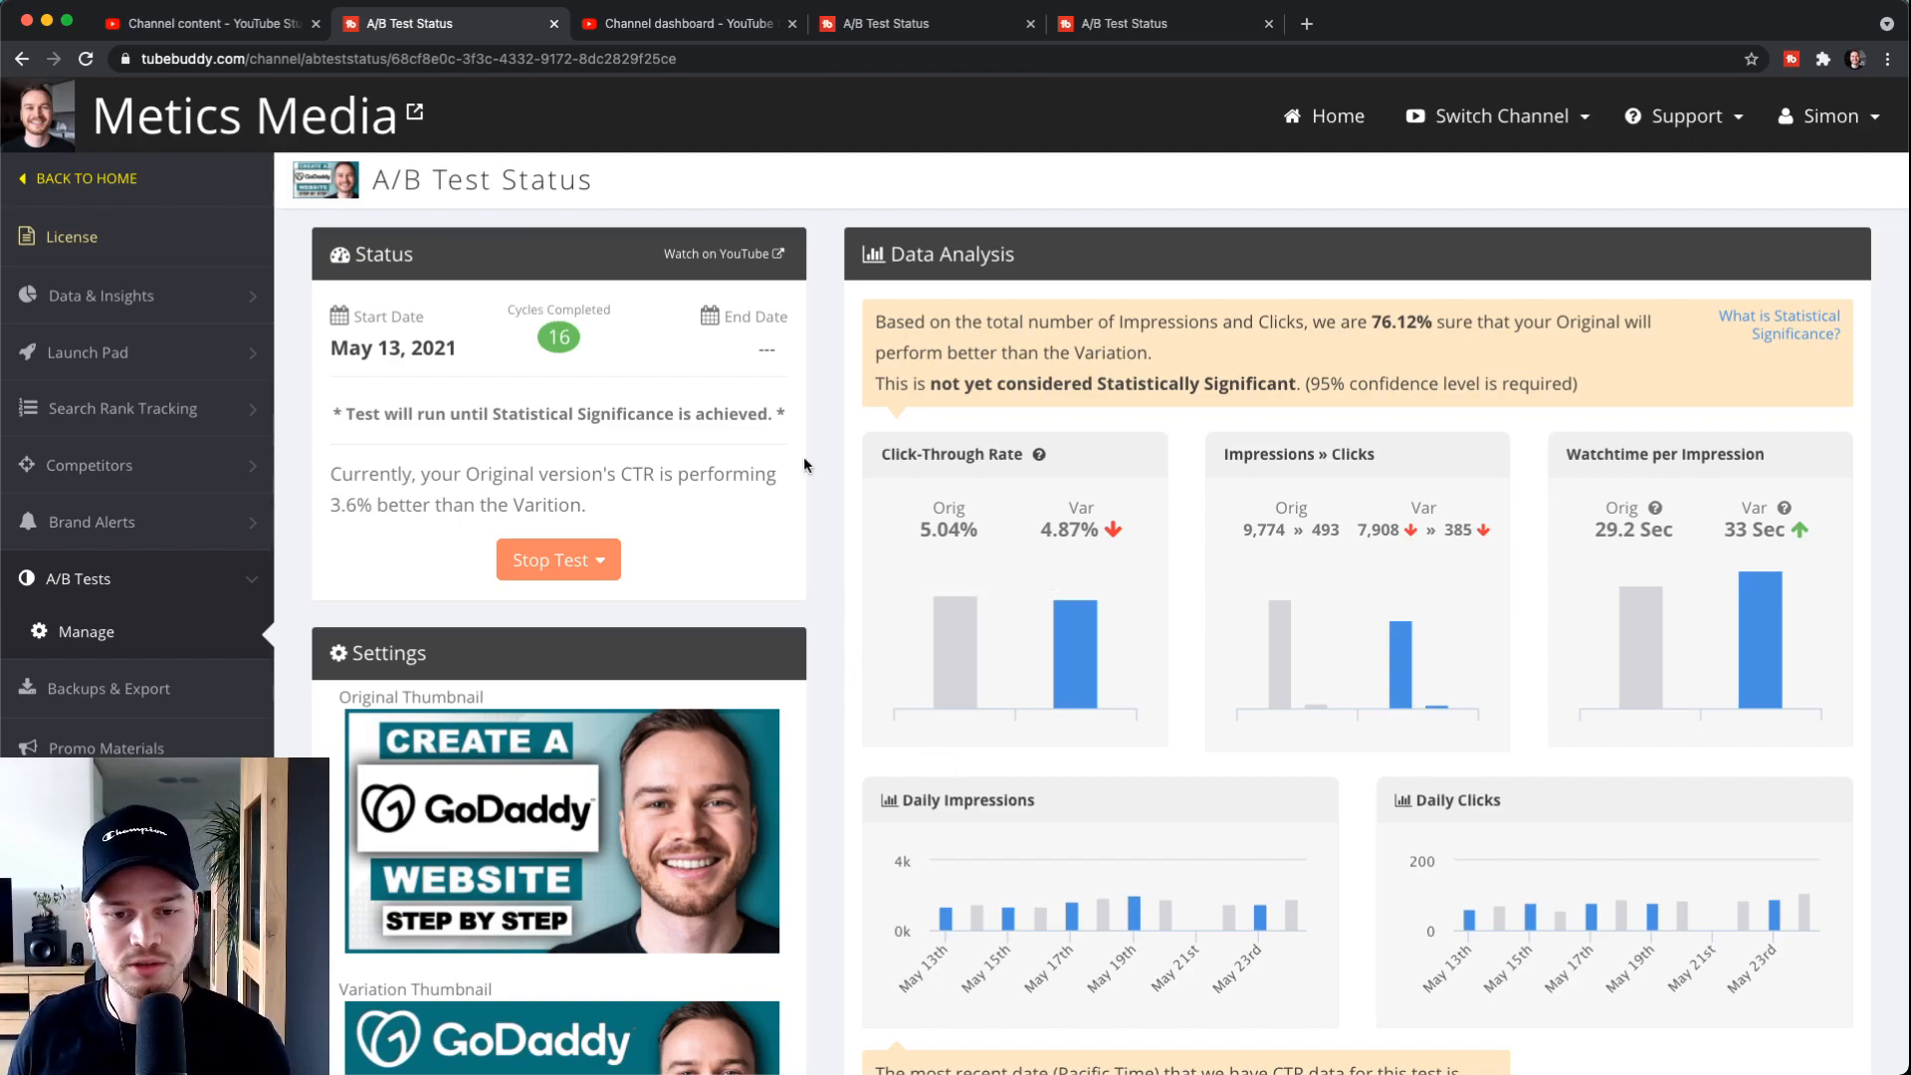This screenshot has height=1075, width=1911.
Task: Expand the Brand Alerts chevron
Action: 253,523
